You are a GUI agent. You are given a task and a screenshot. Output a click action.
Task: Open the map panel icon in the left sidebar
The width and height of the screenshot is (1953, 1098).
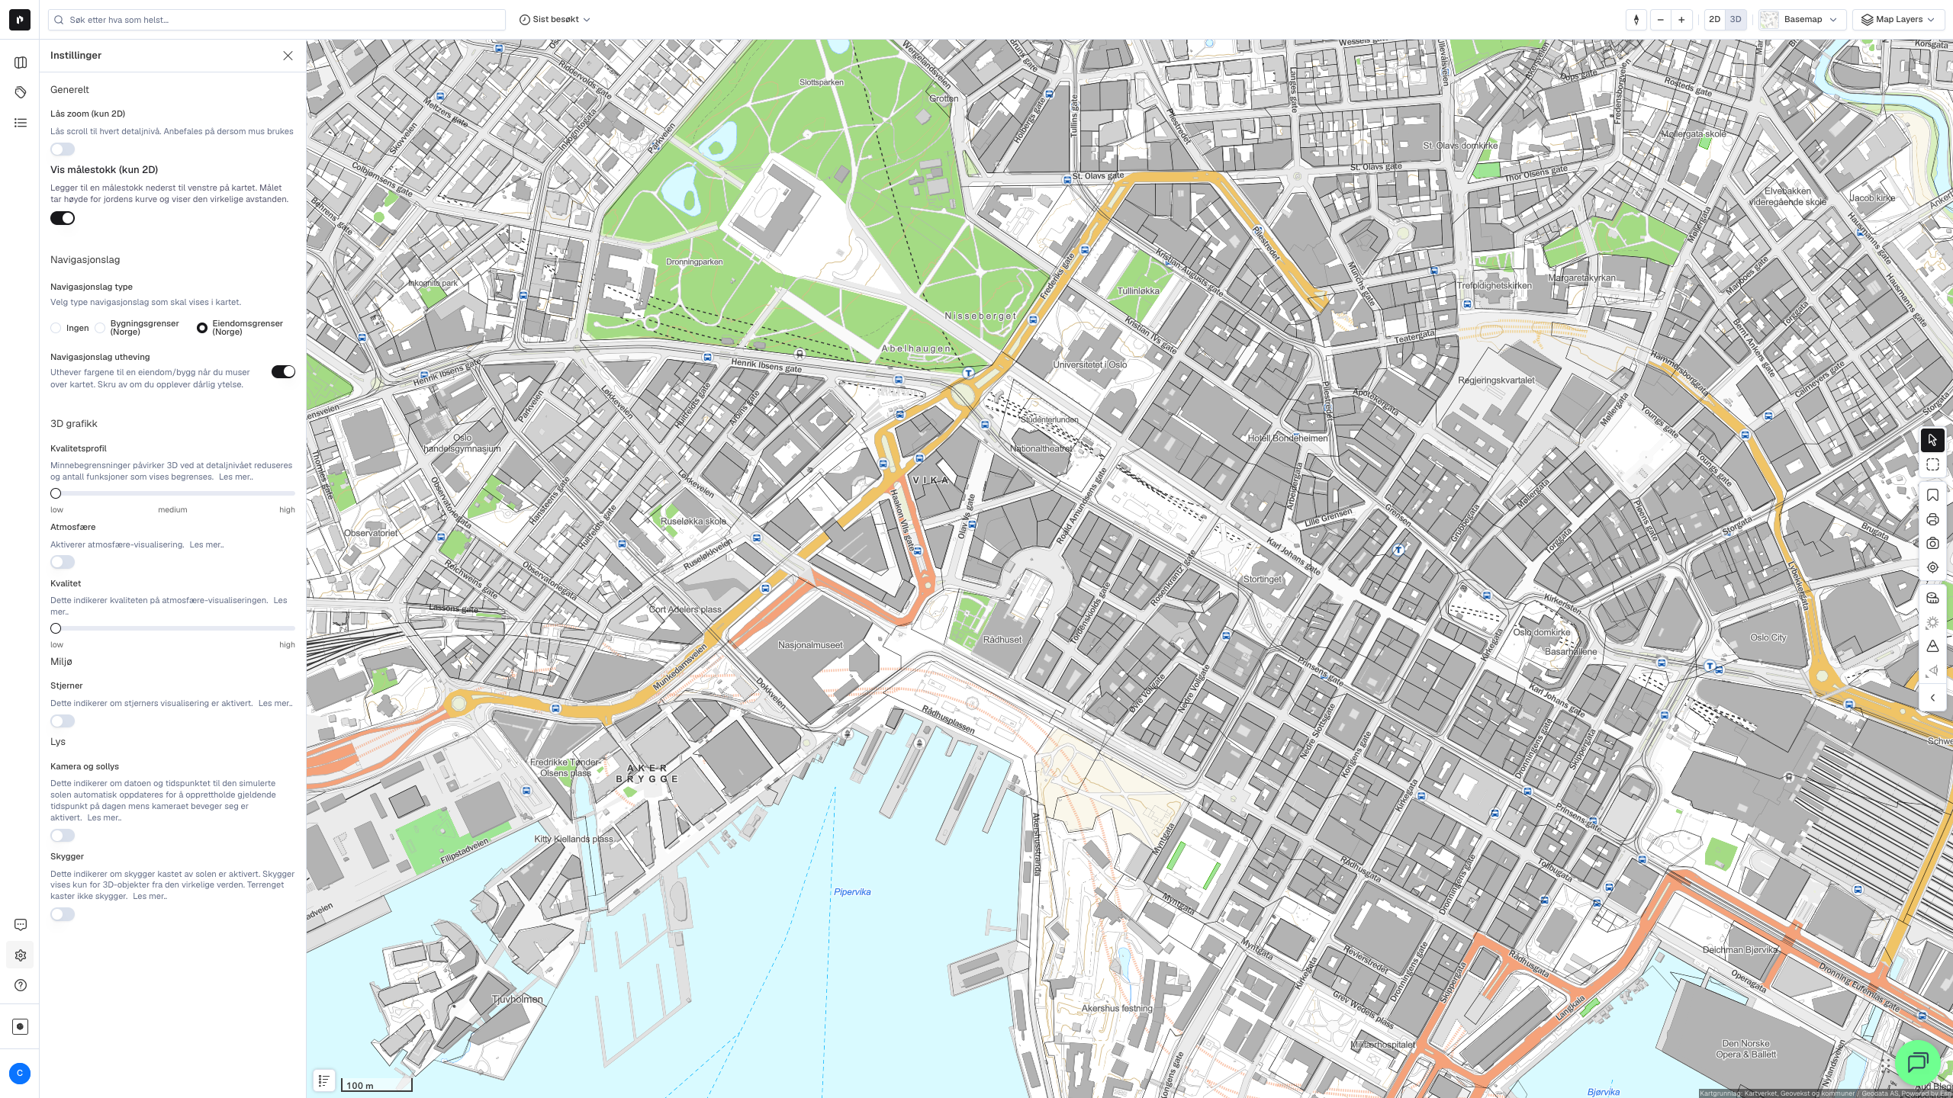pyautogui.click(x=21, y=63)
